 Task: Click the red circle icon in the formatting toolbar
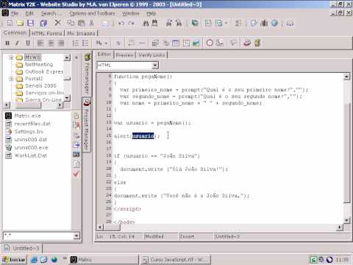pos(210,43)
